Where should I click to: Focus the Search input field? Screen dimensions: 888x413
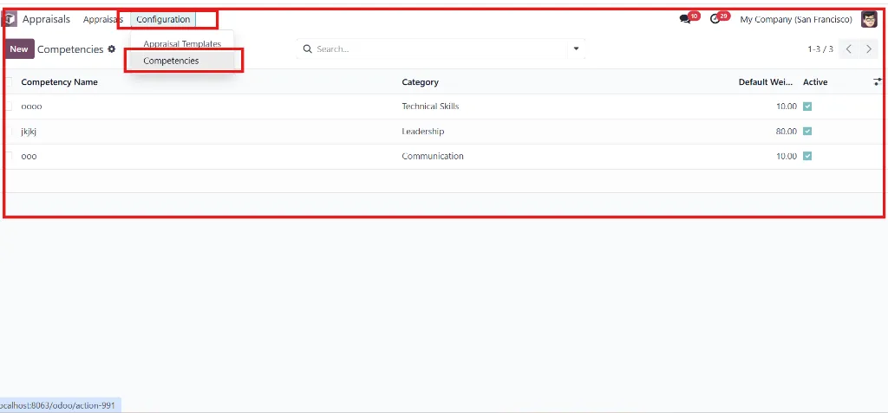click(440, 49)
